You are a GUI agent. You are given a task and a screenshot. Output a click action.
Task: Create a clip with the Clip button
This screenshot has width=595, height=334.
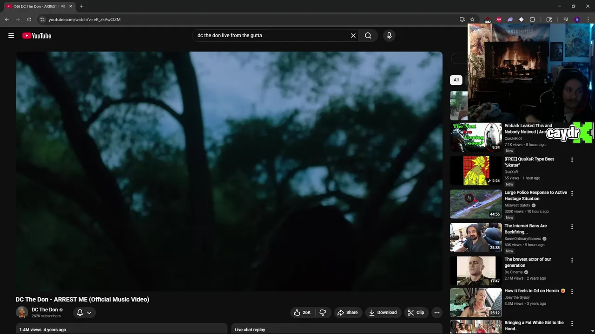pyautogui.click(x=416, y=313)
